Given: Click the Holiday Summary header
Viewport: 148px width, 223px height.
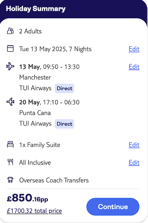Looking at the screenshot, I should 36,9.
